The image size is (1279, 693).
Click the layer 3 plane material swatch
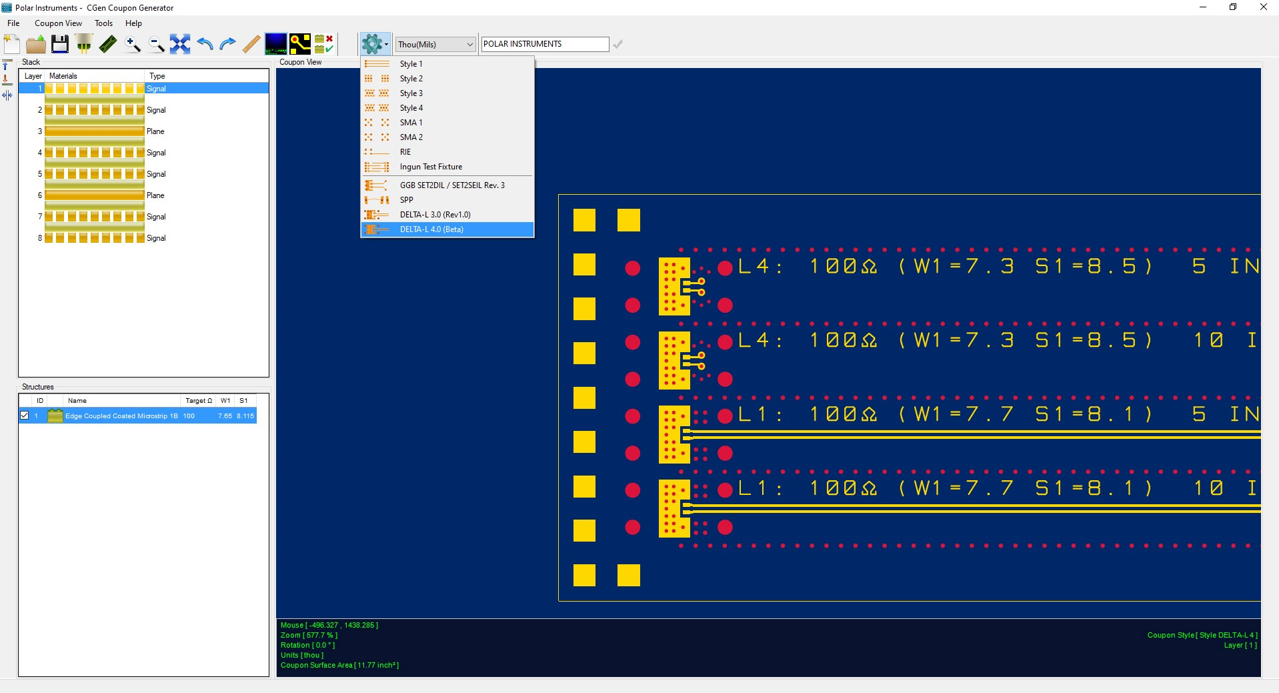pyautogui.click(x=95, y=131)
